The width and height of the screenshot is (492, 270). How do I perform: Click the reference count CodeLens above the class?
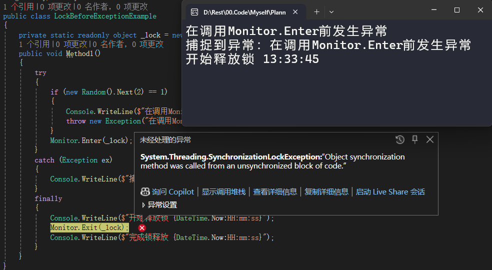tap(21, 6)
